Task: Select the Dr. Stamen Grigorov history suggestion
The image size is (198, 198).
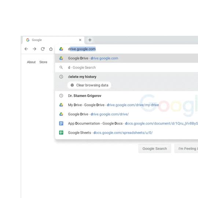Action: 126,96
